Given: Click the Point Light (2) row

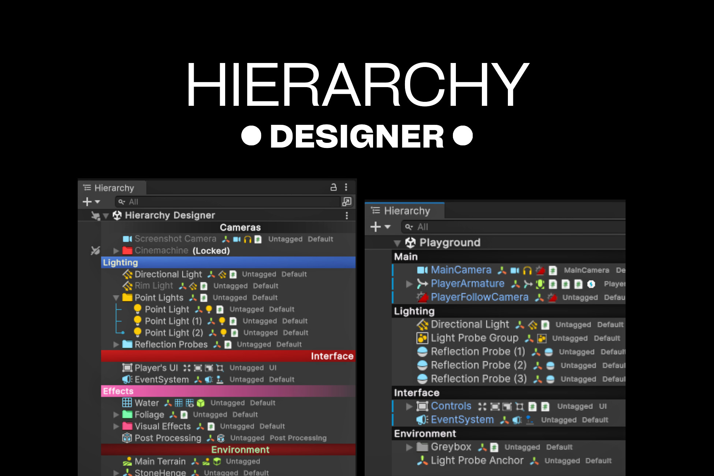Looking at the screenshot, I should click(228, 333).
